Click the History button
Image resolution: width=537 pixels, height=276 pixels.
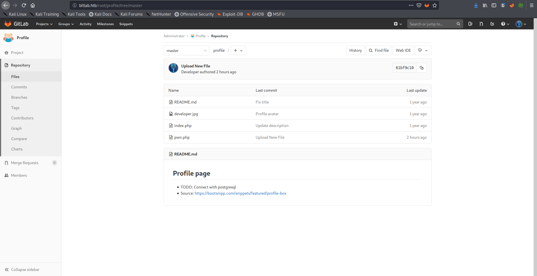355,51
